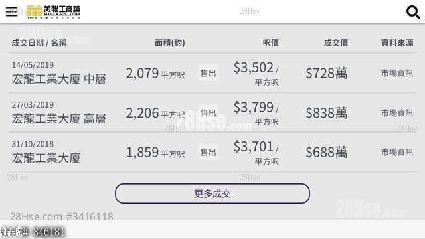
Task: Open the hamburger menu icon
Action: point(11,12)
